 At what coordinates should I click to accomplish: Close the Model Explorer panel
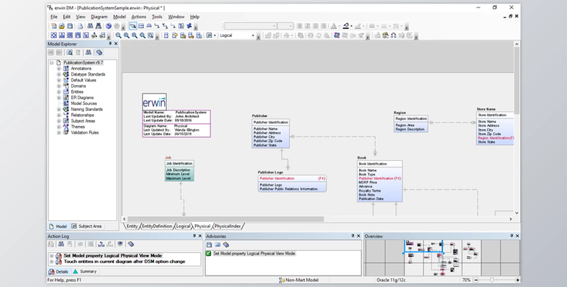(116, 44)
